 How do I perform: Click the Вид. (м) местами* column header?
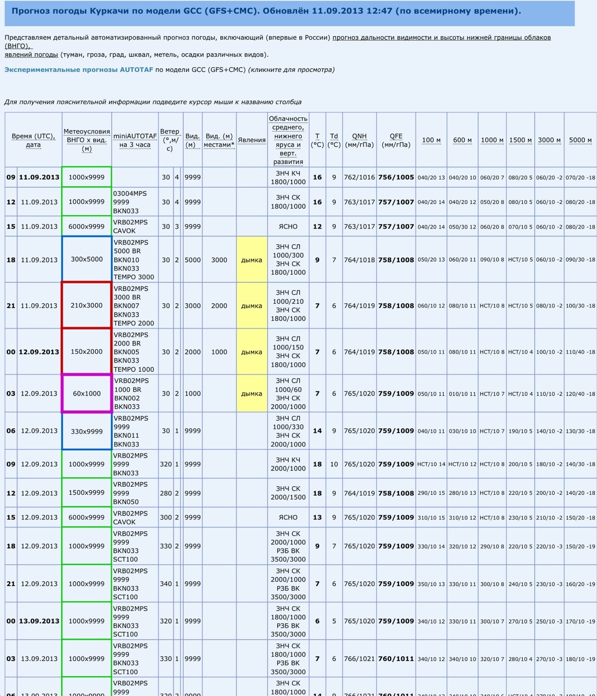(219, 140)
